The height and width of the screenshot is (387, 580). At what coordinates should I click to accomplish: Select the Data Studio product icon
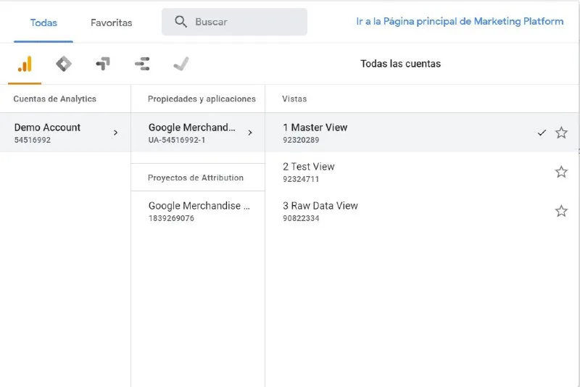[x=142, y=64]
